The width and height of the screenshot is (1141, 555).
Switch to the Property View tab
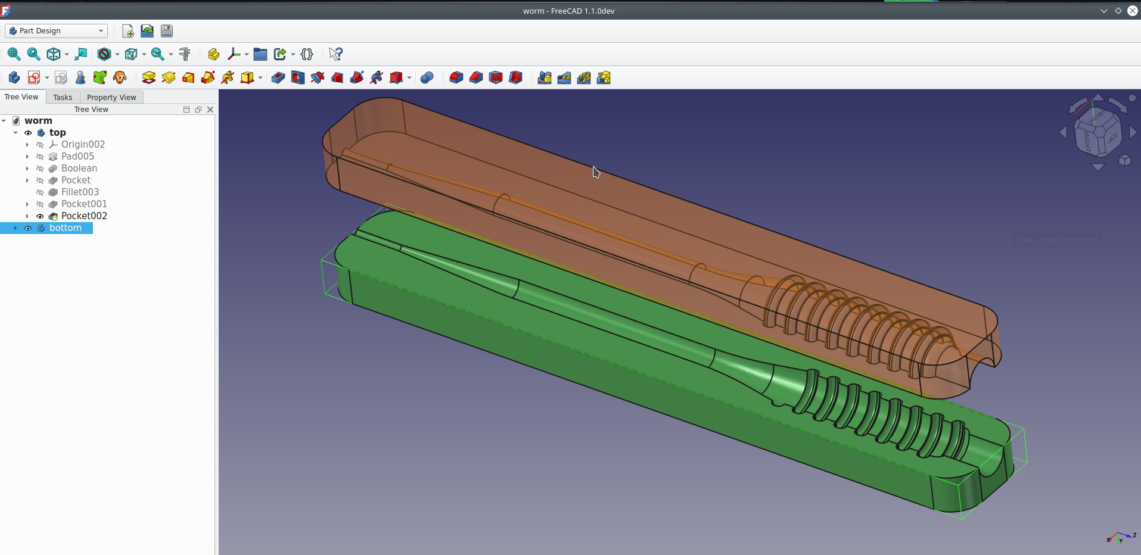click(x=111, y=97)
